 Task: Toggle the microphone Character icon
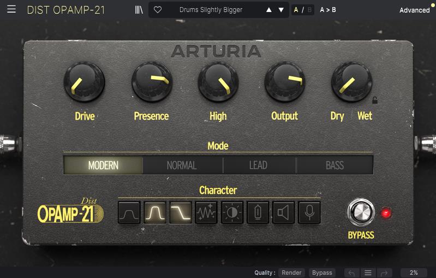[x=309, y=213]
